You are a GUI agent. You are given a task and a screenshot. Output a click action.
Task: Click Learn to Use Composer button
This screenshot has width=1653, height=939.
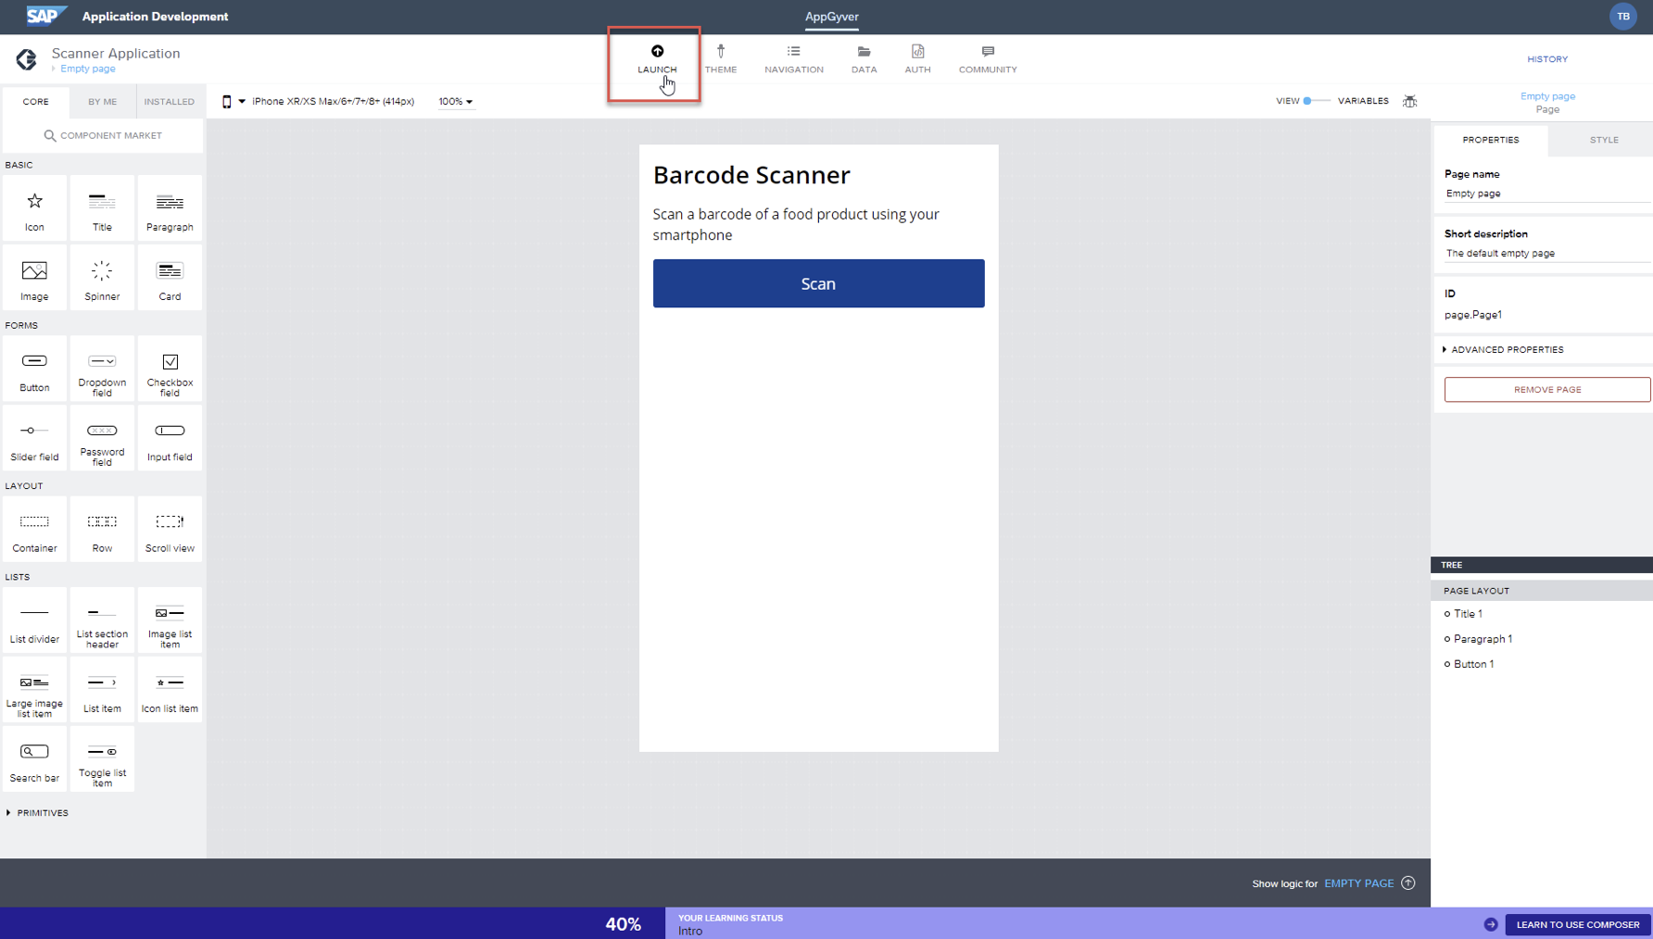(1577, 924)
